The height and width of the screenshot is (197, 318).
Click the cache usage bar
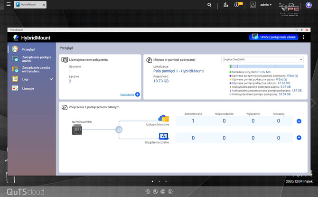pyautogui.click(x=266, y=66)
